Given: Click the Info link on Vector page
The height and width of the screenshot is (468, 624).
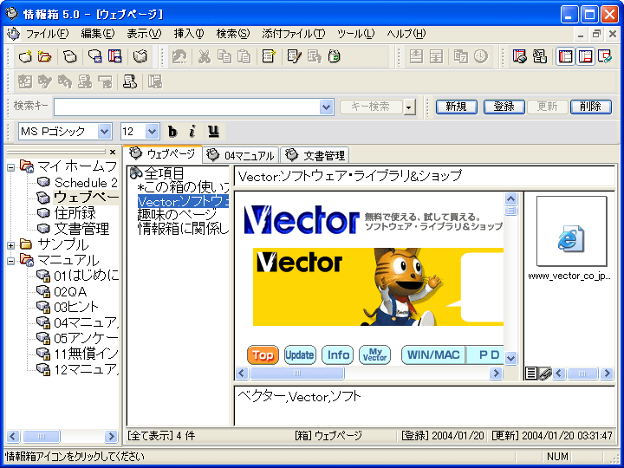Looking at the screenshot, I should click(337, 355).
